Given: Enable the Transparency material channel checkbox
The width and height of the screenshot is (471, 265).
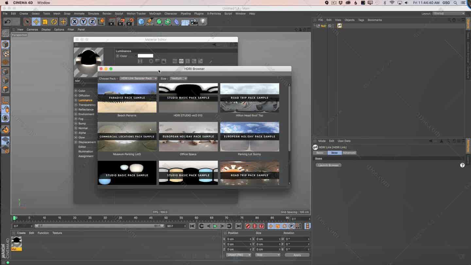Looking at the screenshot, I should 76,105.
